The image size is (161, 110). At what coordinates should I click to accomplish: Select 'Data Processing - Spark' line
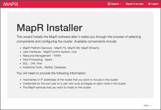[x=37, y=60]
